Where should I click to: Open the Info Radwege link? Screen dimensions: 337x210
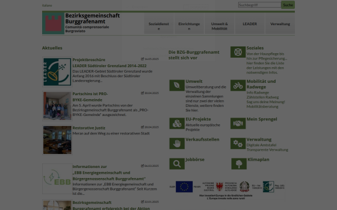pyautogui.click(x=258, y=92)
